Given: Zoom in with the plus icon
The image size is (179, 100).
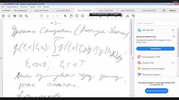Looking at the screenshot, I should coord(83,16).
